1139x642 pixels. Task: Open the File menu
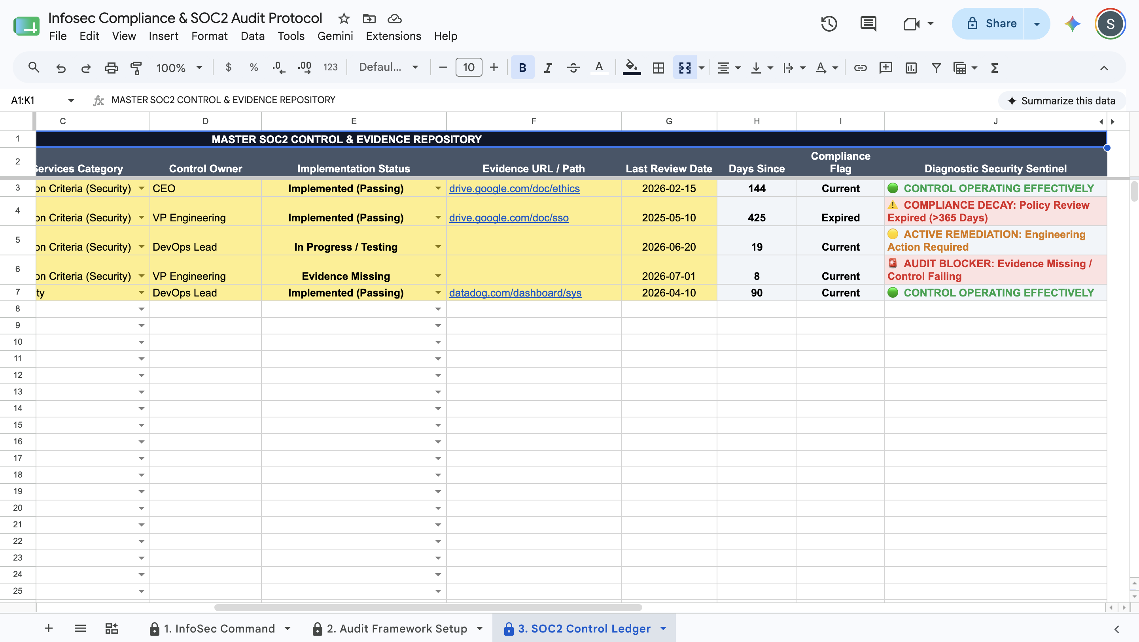tap(58, 36)
